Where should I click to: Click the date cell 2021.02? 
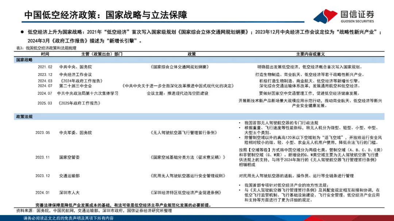pos(45,67)
